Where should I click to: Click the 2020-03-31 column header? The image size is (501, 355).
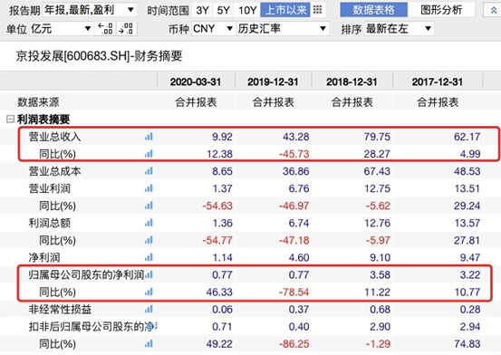tap(196, 82)
